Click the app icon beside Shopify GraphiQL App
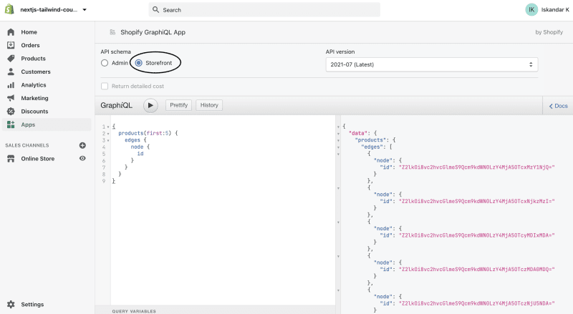The width and height of the screenshot is (573, 314). click(x=112, y=32)
